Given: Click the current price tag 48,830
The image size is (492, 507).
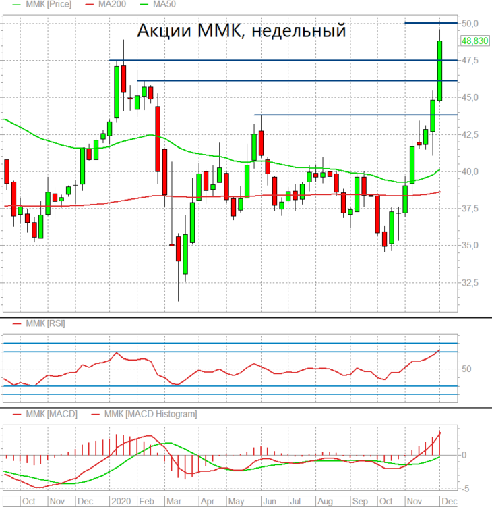Looking at the screenshot, I should point(474,41).
